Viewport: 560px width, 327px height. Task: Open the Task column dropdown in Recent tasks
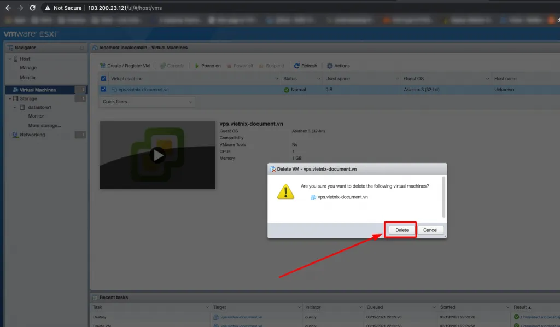pos(207,307)
